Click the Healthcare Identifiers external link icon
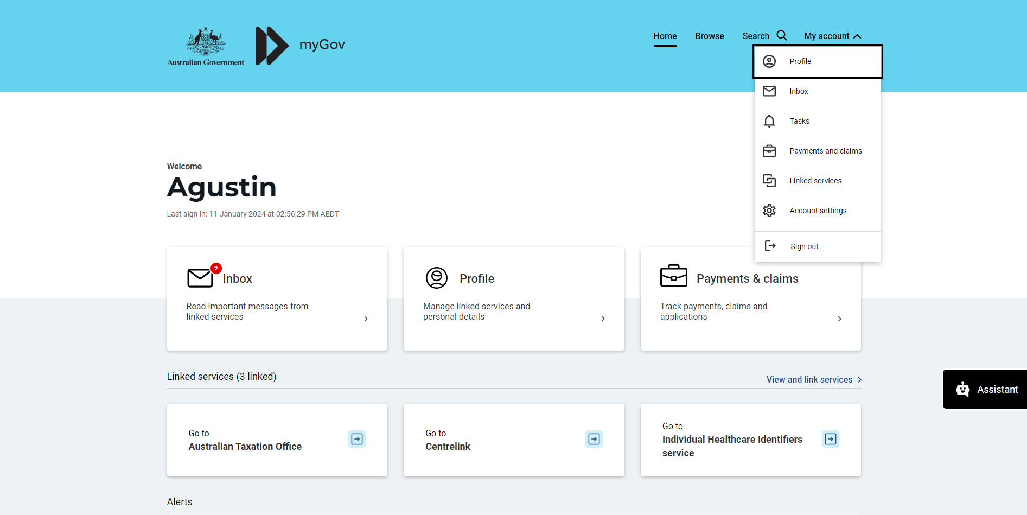Image resolution: width=1027 pixels, height=515 pixels. pos(831,439)
